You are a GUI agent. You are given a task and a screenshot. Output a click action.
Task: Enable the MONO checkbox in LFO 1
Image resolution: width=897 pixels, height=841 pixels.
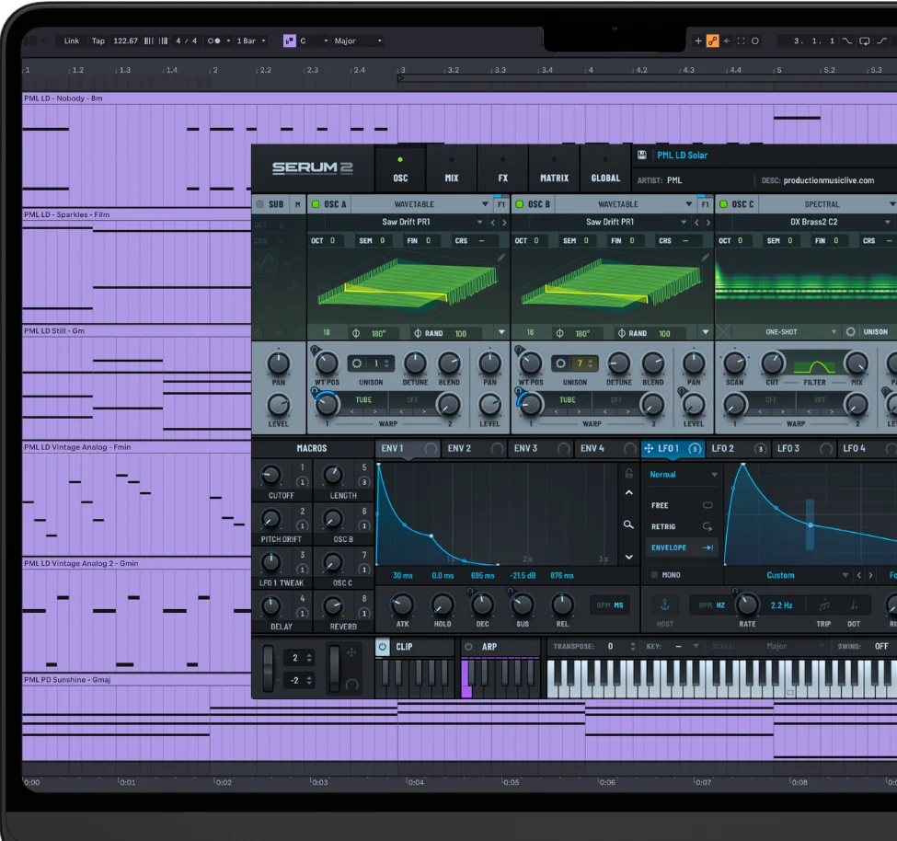(x=654, y=574)
